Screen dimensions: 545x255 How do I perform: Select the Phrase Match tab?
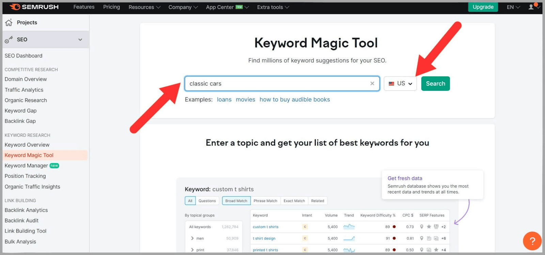(265, 201)
